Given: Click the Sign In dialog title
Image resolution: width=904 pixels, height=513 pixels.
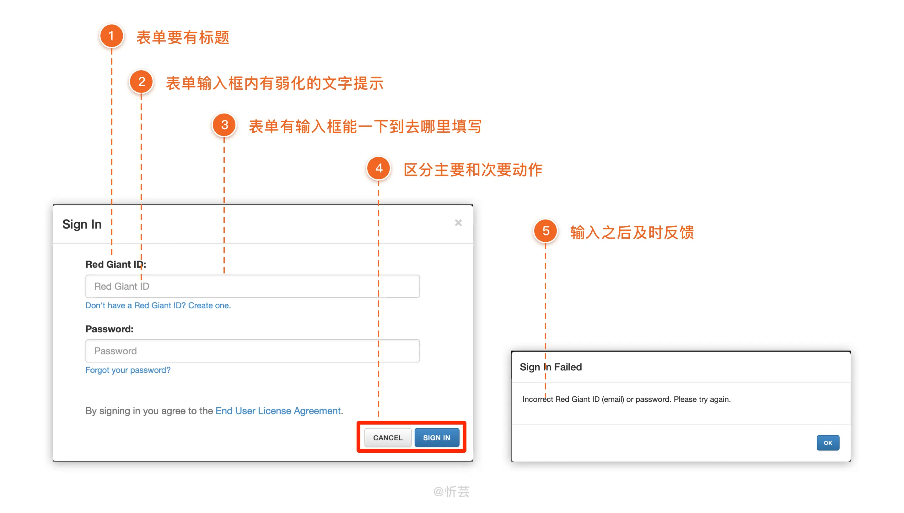Looking at the screenshot, I should point(82,224).
